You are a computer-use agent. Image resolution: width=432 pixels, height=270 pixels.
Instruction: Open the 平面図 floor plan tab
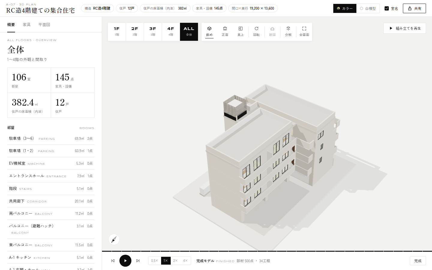click(44, 25)
